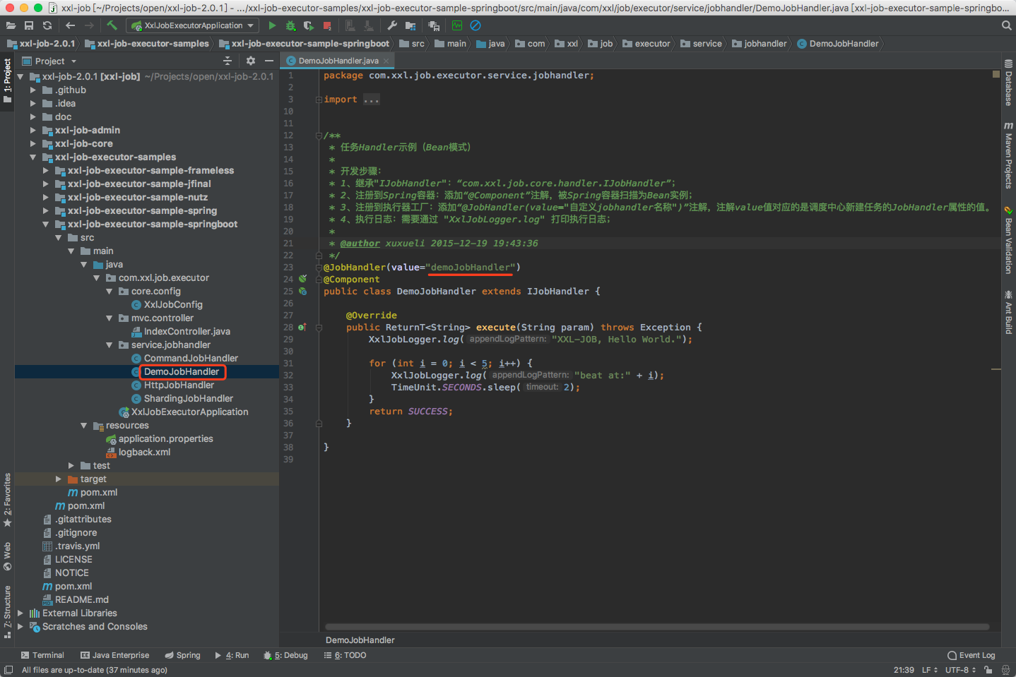
Task: Switch to the DemoJobHandler.java editor tab
Action: point(338,61)
